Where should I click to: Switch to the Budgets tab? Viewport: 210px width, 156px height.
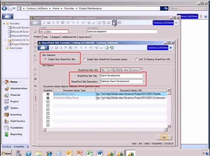click(x=56, y=37)
